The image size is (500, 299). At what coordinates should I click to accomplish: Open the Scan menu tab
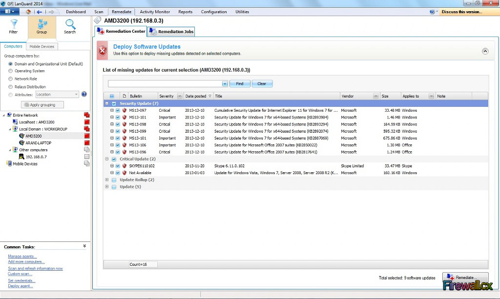pos(99,12)
